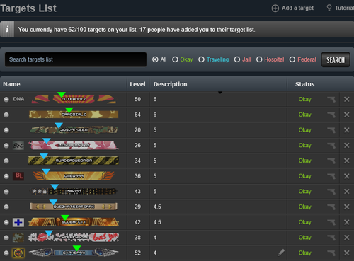This screenshot has width=354, height=261.
Task: Click the X icon in MURDEROUSONION's row
Action: (x=346, y=161)
